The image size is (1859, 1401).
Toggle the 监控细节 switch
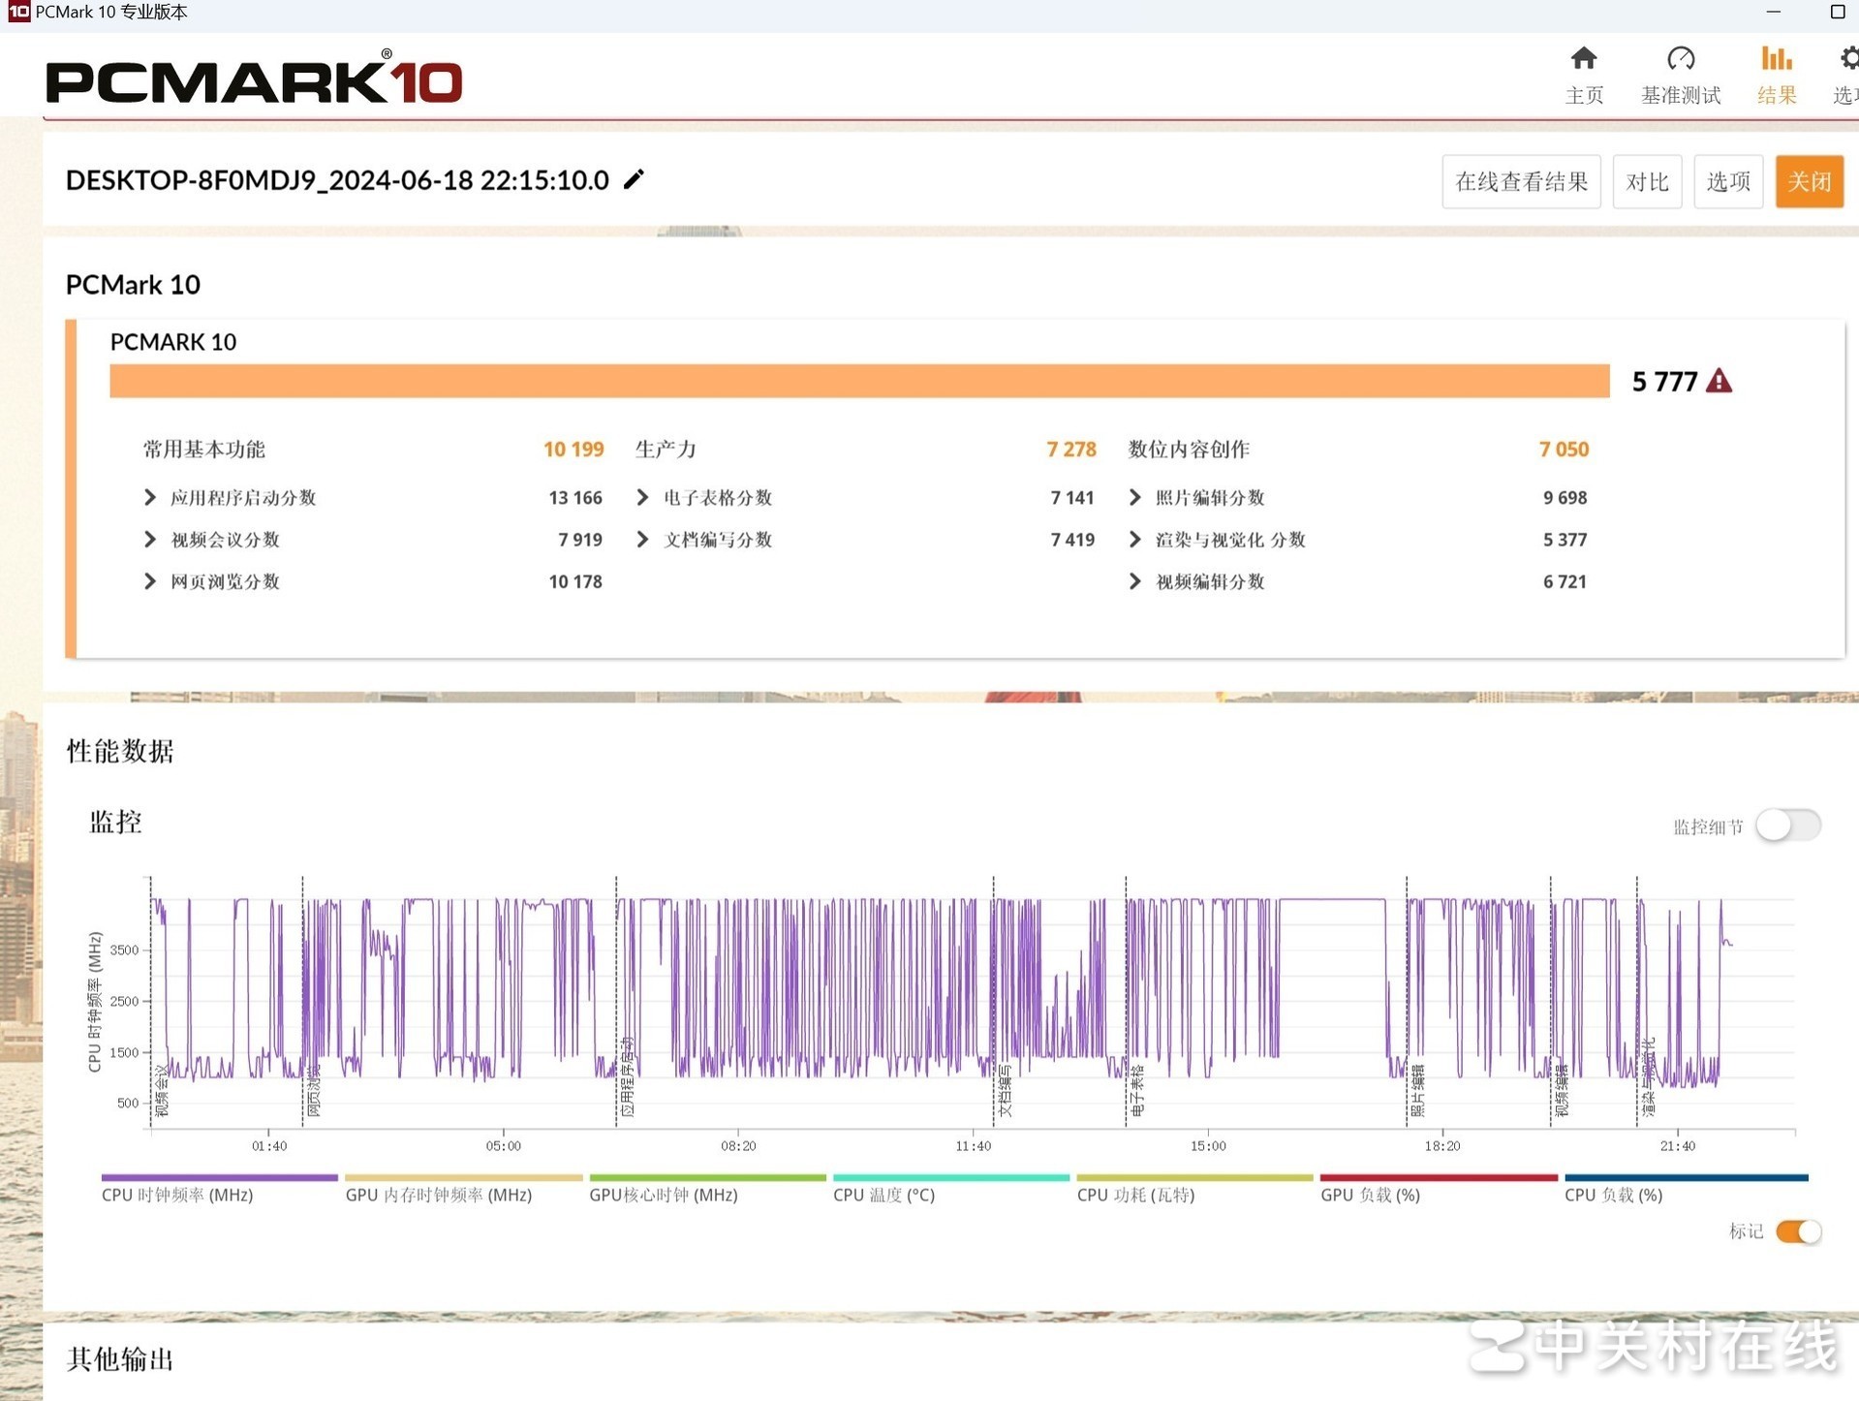point(1788,825)
